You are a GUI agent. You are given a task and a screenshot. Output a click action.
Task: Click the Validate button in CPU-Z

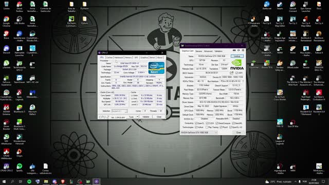click(146, 117)
